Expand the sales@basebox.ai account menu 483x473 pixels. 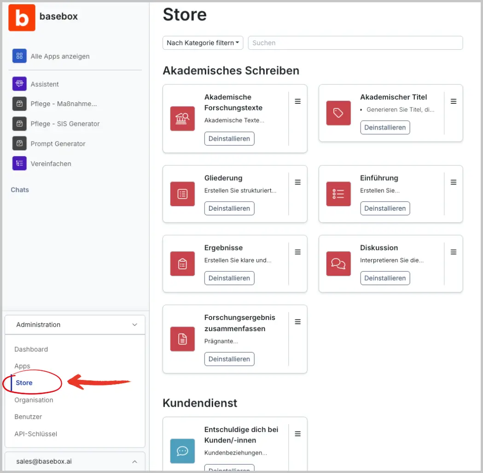pos(134,461)
